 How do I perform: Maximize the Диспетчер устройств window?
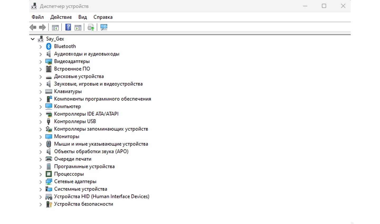(324, 6)
